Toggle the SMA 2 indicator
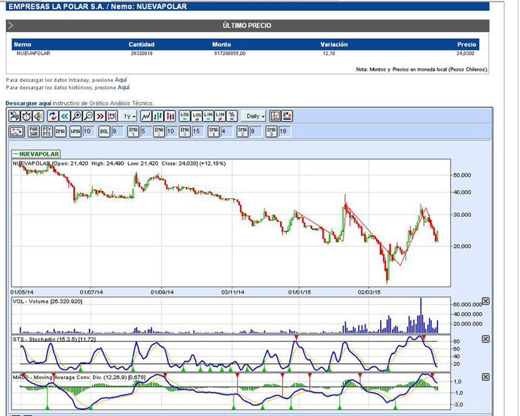 [x=242, y=132]
